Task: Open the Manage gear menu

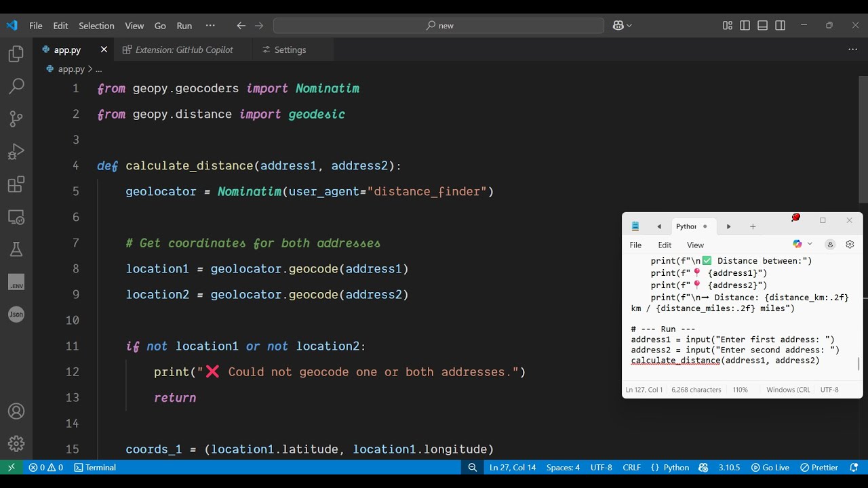Action: tap(16, 444)
